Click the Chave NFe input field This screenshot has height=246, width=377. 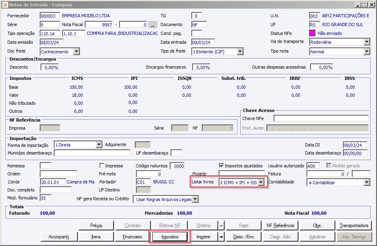(x=321, y=118)
